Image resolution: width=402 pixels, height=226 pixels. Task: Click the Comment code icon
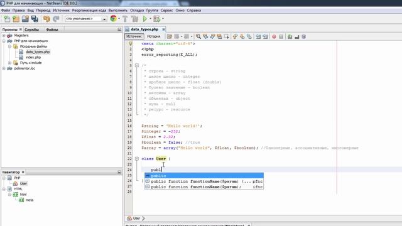(290, 36)
